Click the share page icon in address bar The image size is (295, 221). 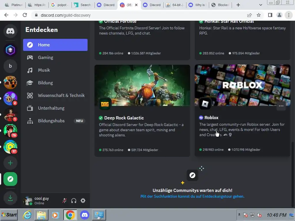coord(249,15)
